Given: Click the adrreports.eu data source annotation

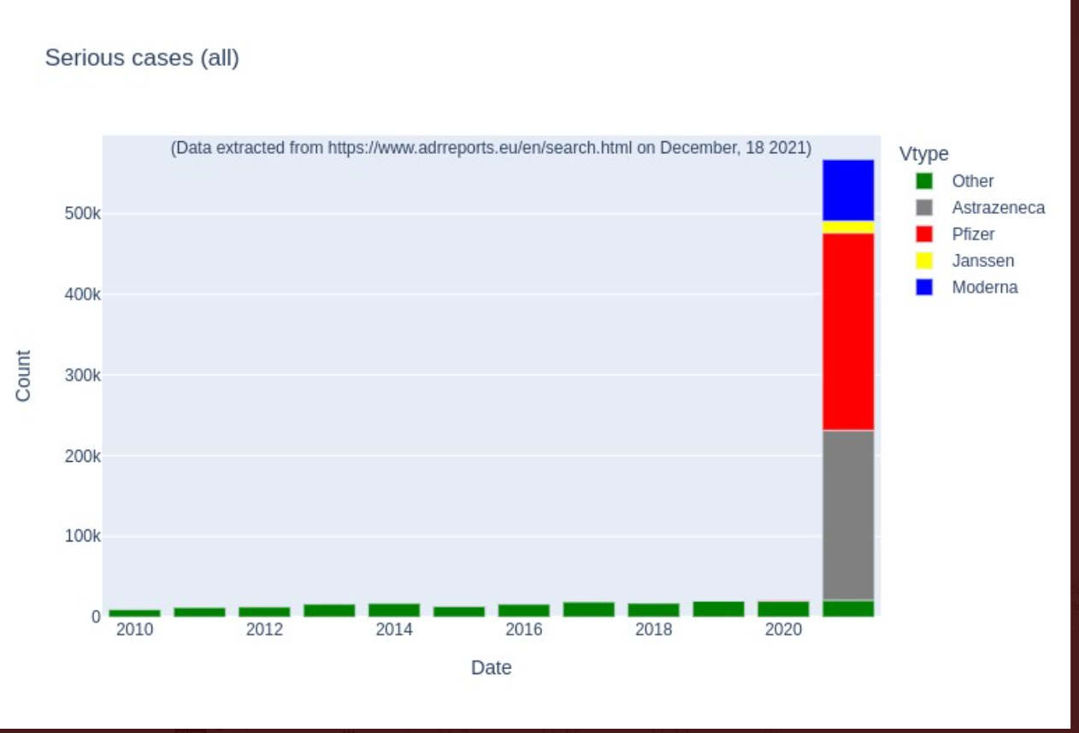Looking at the screenshot, I should tap(491, 148).
